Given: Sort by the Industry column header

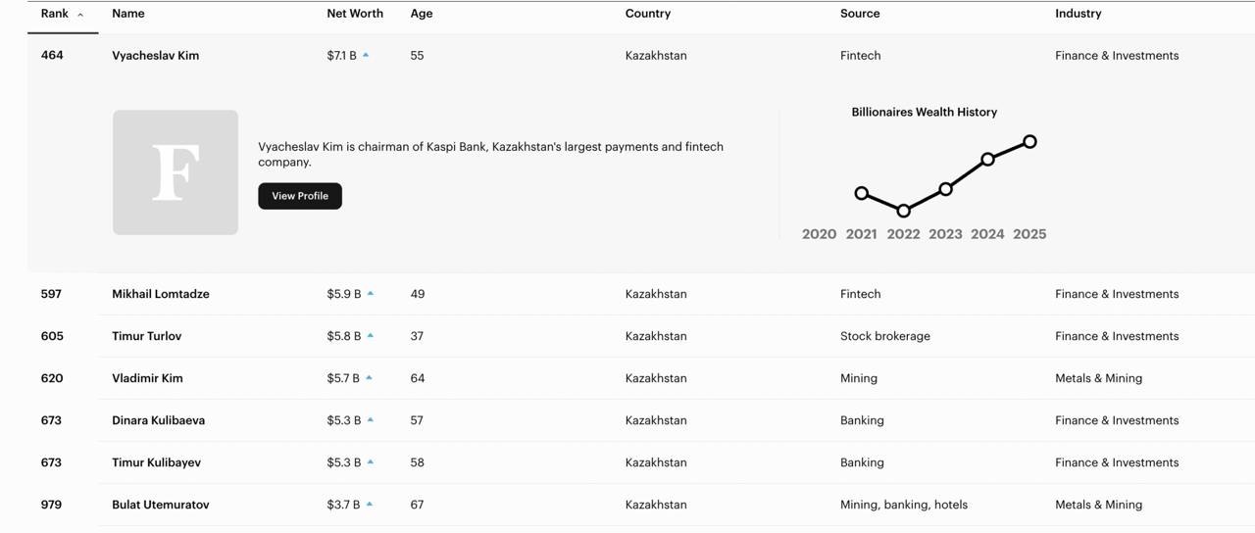Looking at the screenshot, I should point(1078,14).
